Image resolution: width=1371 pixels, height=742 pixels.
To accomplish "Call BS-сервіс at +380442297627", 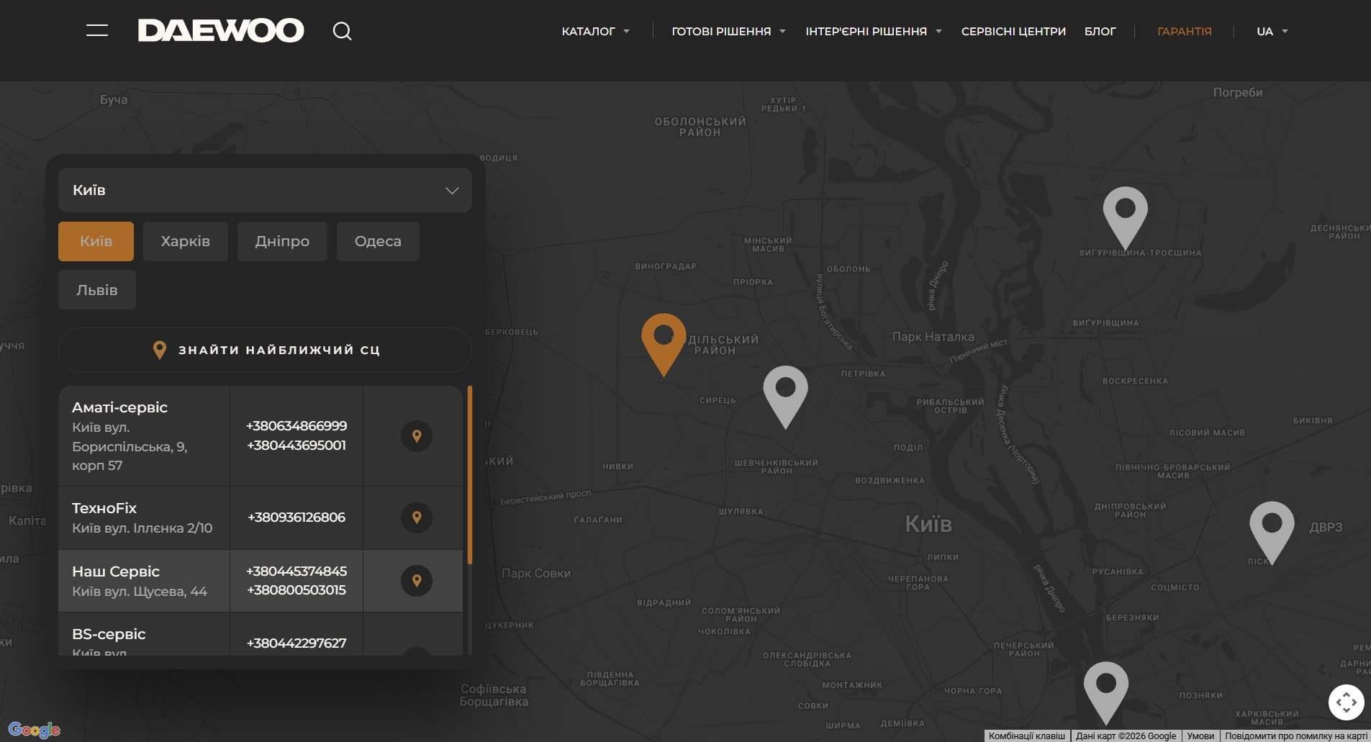I will [x=297, y=643].
